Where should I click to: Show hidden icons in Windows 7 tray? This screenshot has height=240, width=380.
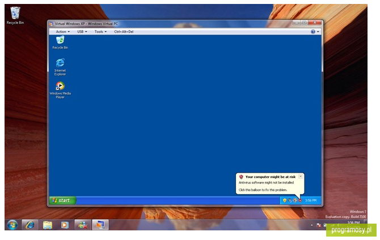point(312,225)
